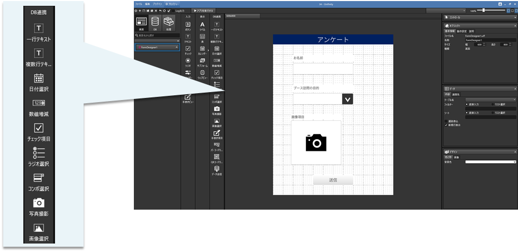This screenshot has width=518, height=252.
Task: Pick the ラベル component icon
Action: 202,26
